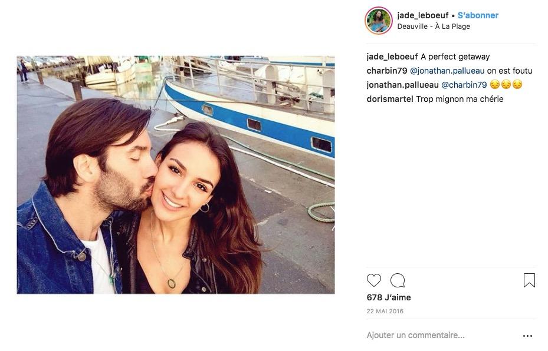Image resolution: width=548 pixels, height=351 pixels.
Task: Click the @jonathan.pallueau mention in the comment
Action: [447, 71]
